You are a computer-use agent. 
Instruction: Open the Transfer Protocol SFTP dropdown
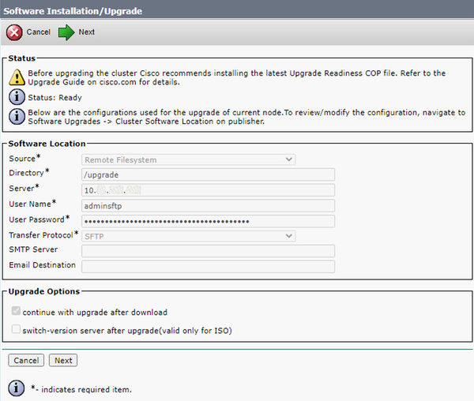coord(188,236)
